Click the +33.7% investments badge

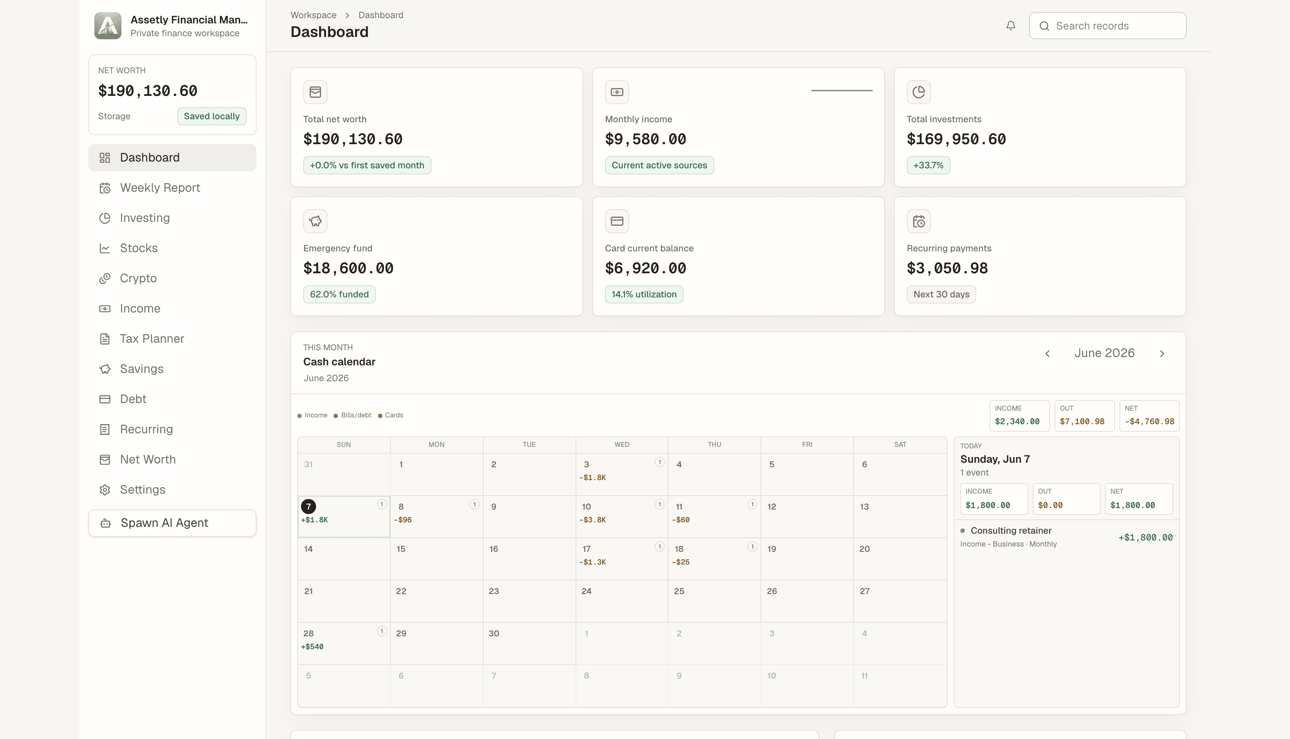pyautogui.click(x=928, y=165)
